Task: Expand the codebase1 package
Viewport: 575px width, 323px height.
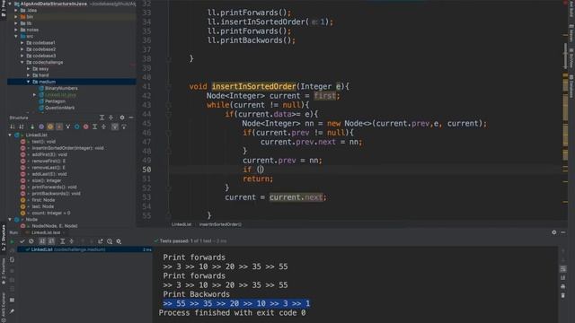Action: pyautogui.click(x=22, y=43)
